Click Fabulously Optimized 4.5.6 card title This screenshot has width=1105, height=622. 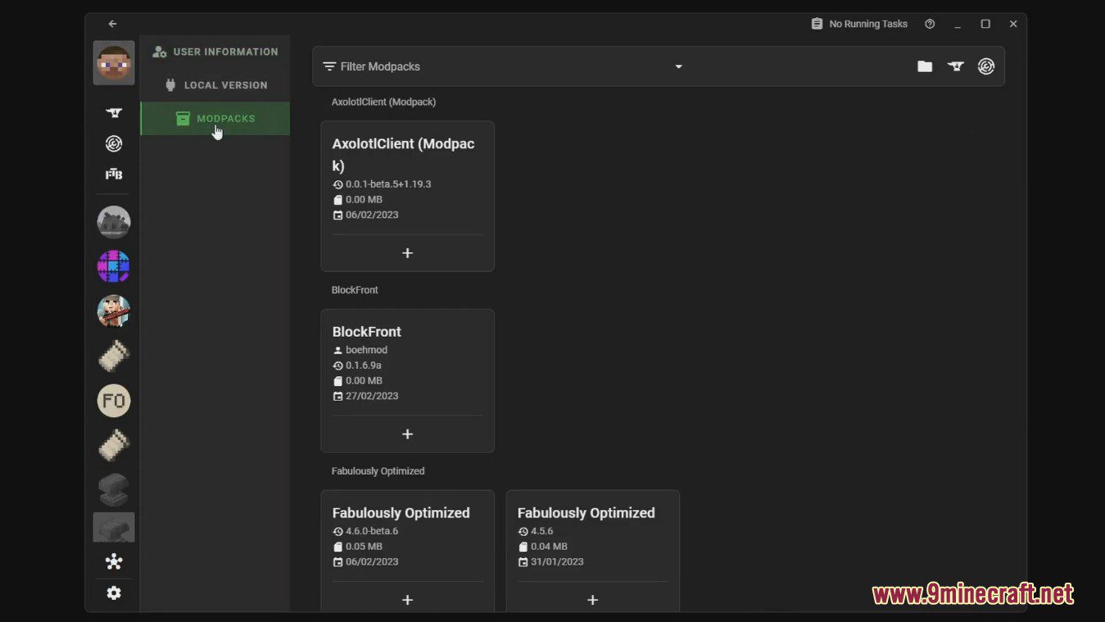pos(586,513)
